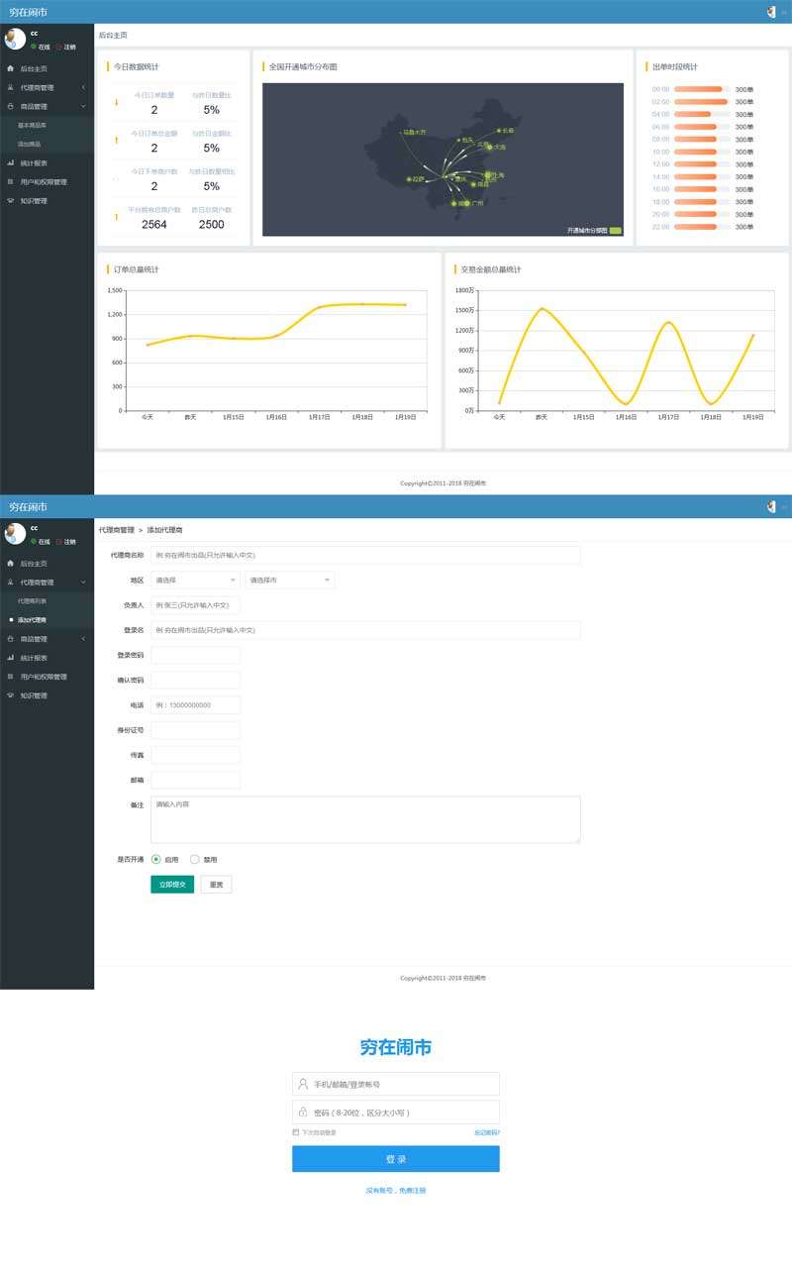Tick the 下次自动登录 checkbox on login form
Viewport: 792px width, 1273px height.
(x=295, y=1132)
